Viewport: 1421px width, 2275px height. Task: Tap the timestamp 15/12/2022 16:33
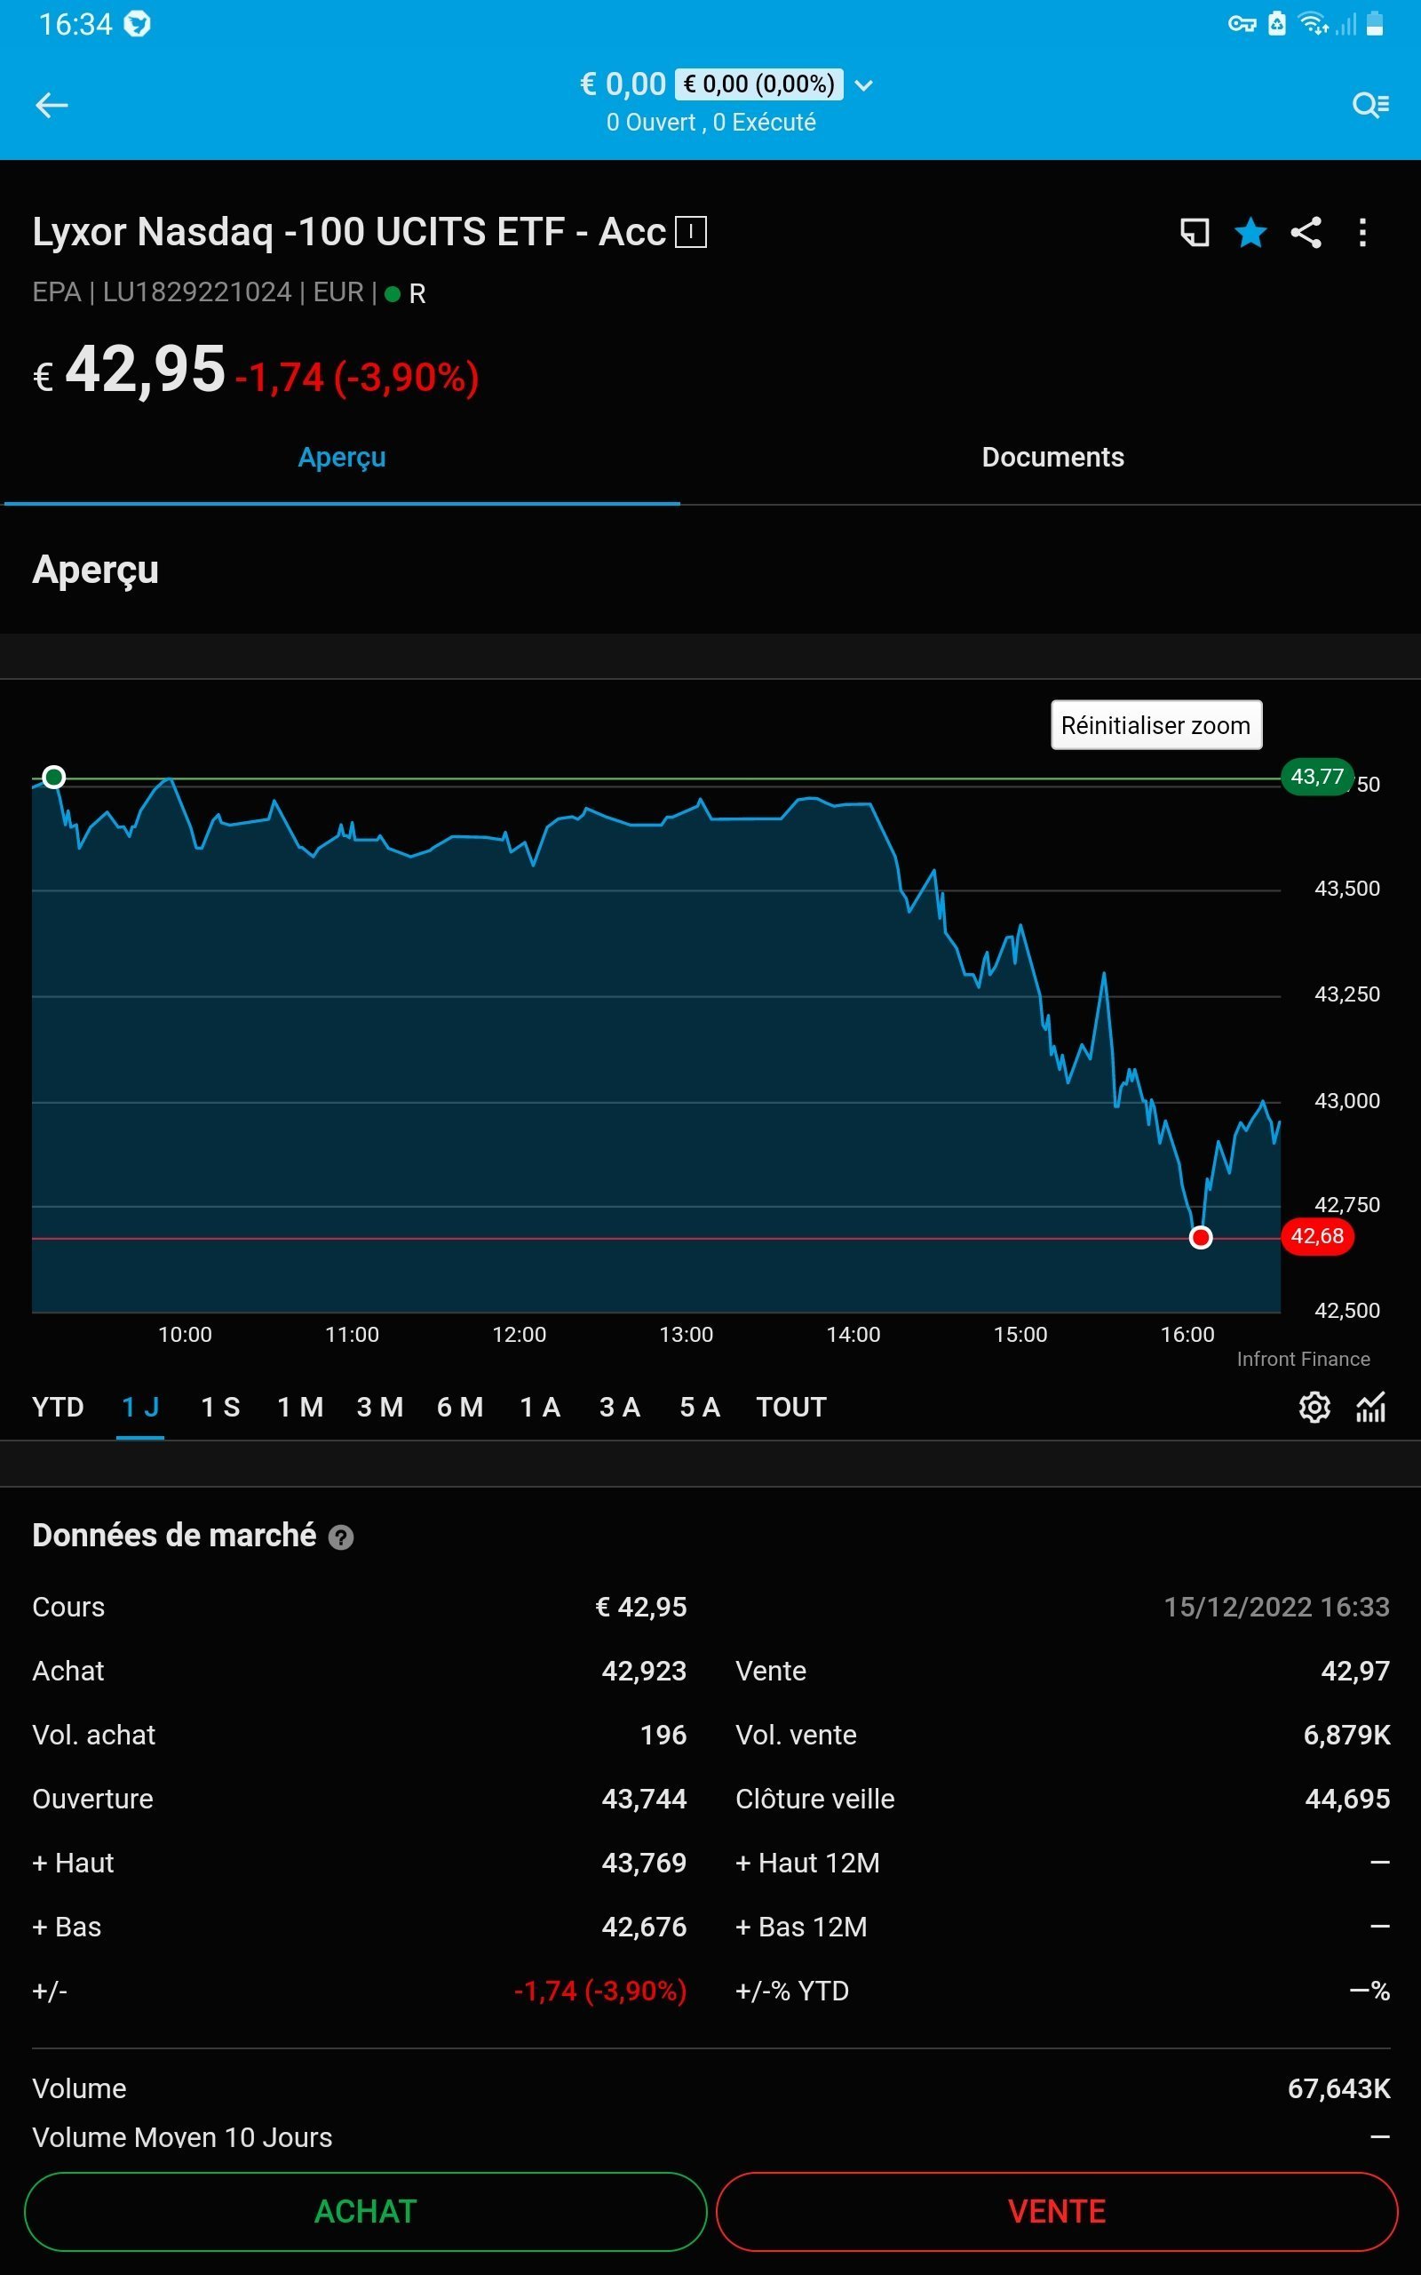pyautogui.click(x=1276, y=1608)
